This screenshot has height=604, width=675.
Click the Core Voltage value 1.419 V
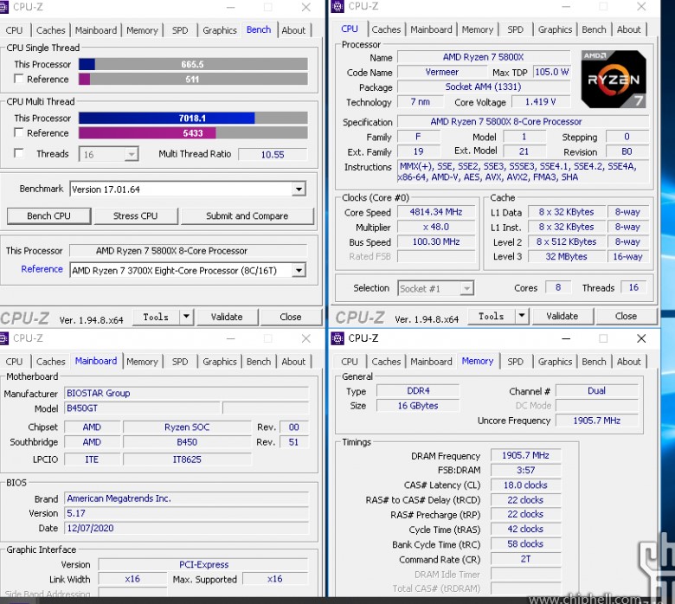[540, 101]
